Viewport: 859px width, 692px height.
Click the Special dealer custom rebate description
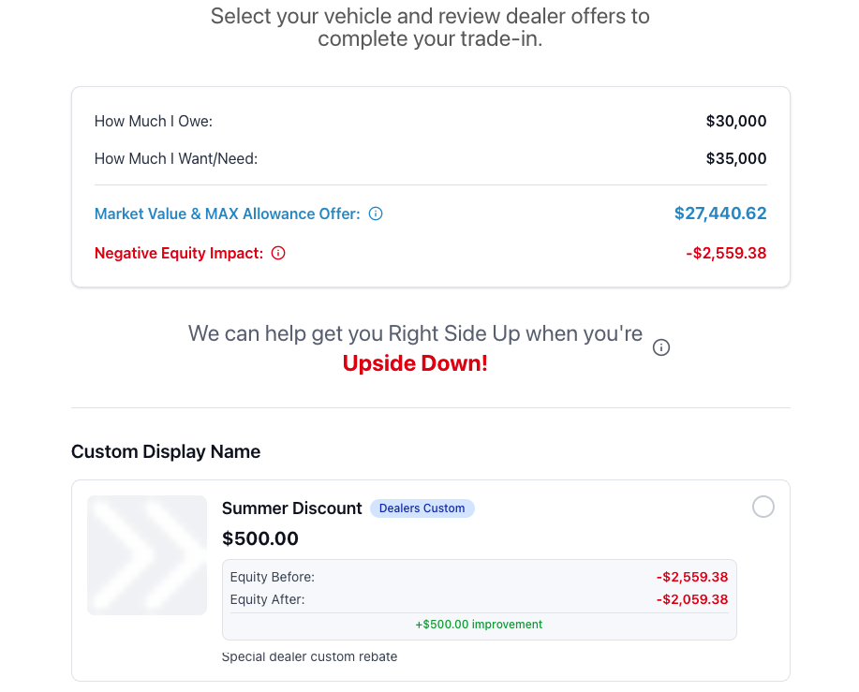(309, 656)
